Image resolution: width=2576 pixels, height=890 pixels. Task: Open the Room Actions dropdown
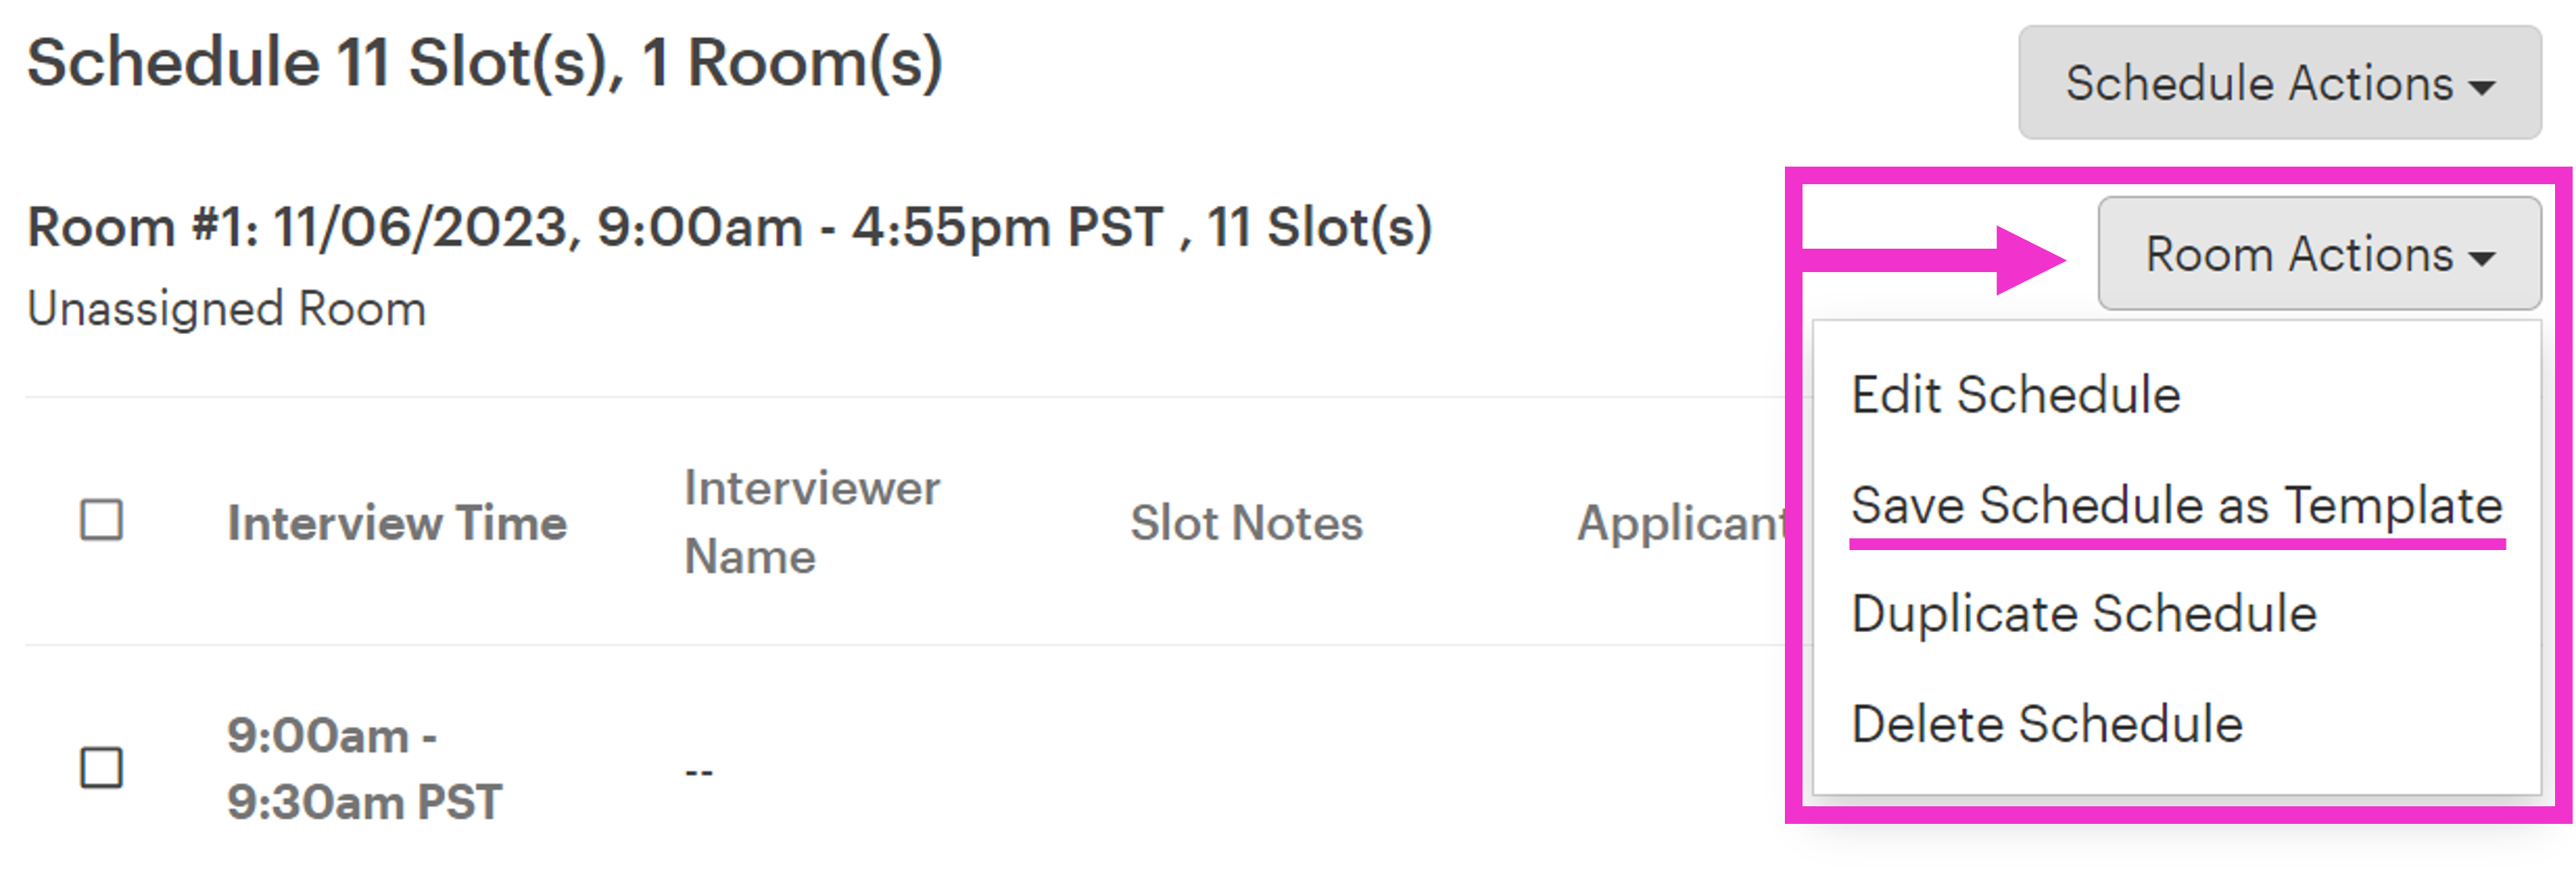coord(2319,254)
